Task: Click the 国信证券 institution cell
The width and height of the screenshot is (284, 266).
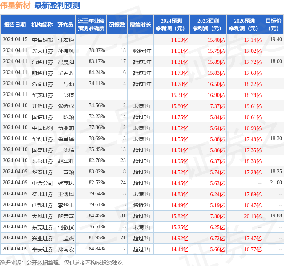Action: click(x=43, y=117)
